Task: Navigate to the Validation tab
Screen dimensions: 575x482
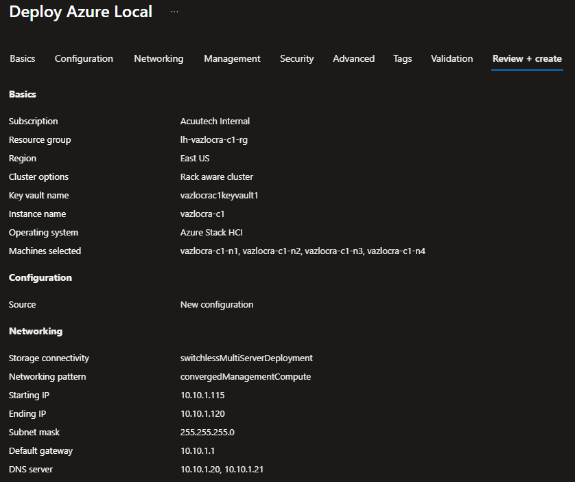Action: [x=451, y=58]
